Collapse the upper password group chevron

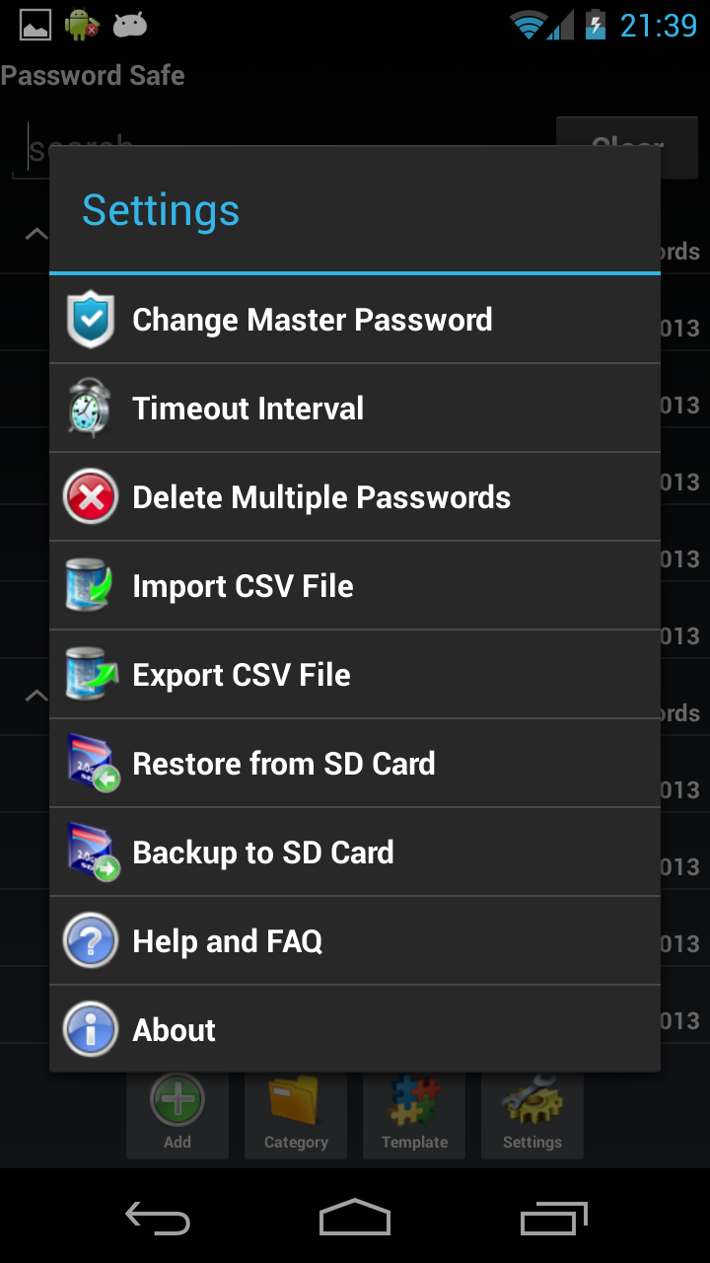click(x=35, y=234)
